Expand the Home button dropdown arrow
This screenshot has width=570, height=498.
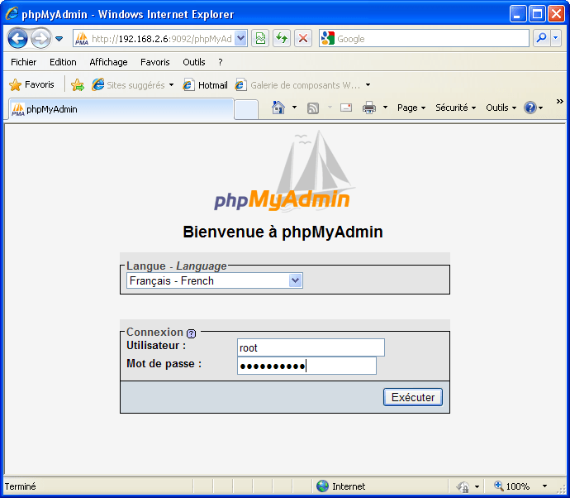(294, 108)
